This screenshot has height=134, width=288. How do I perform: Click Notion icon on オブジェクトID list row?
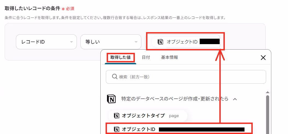pyautogui.click(x=117, y=129)
